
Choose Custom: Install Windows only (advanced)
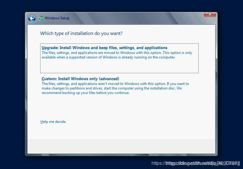click(80, 79)
